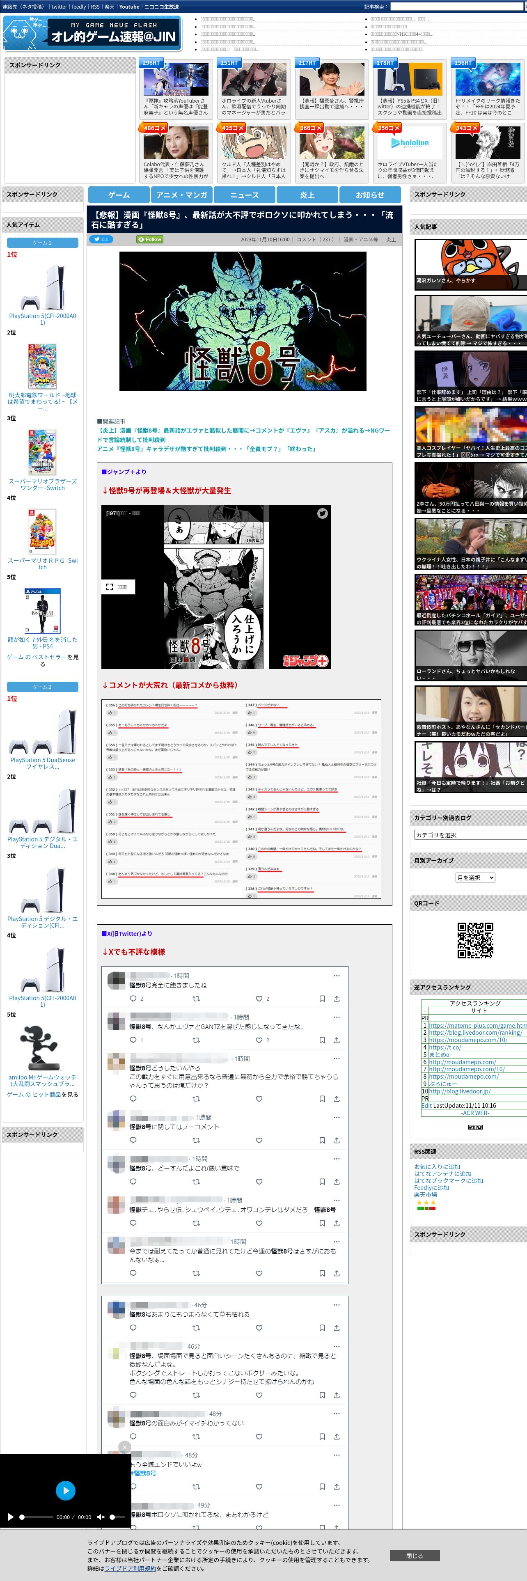527x1581 pixels.
Task: Open the ゲーム navigation tab
Action: (x=119, y=195)
